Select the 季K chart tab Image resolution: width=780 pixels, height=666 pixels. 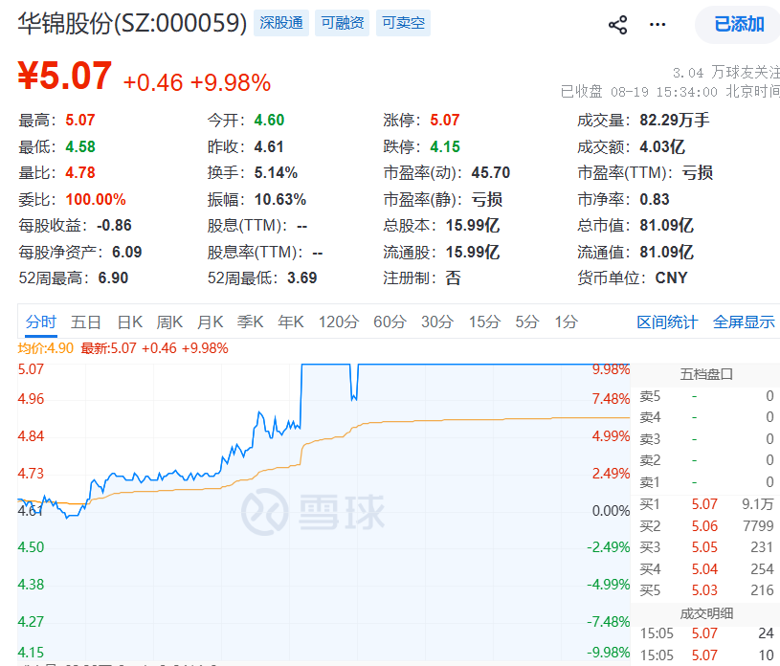point(250,322)
